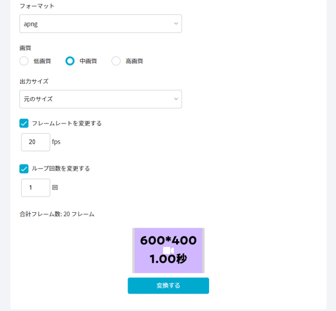Image resolution: width=336 pixels, height=311 pixels.
Task: Uncheck ループ回数を変更する checkbox
Action: coord(24,168)
